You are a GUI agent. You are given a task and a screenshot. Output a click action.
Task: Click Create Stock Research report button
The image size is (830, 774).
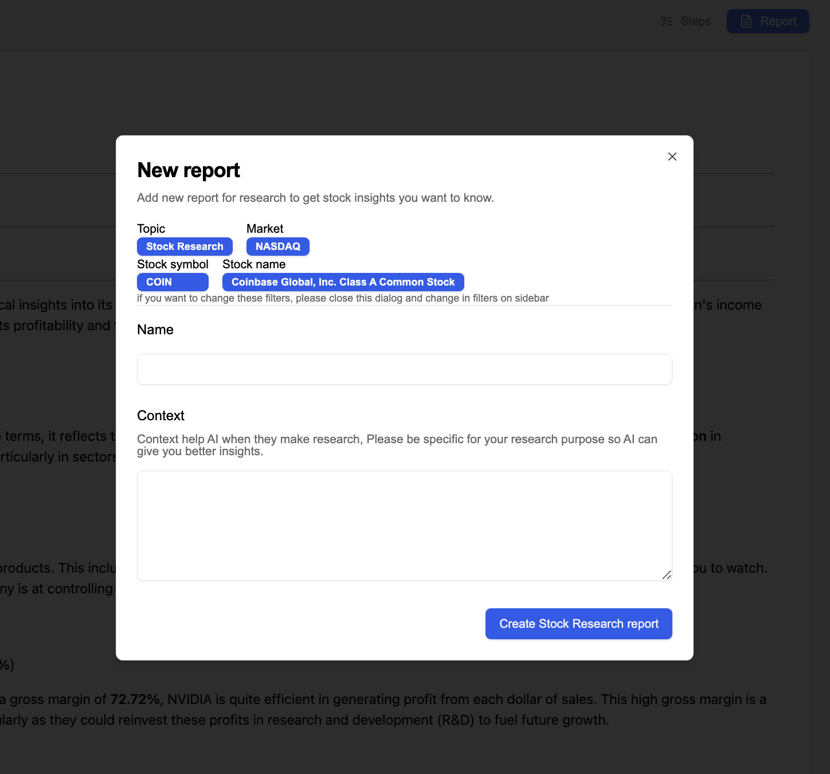tap(579, 624)
